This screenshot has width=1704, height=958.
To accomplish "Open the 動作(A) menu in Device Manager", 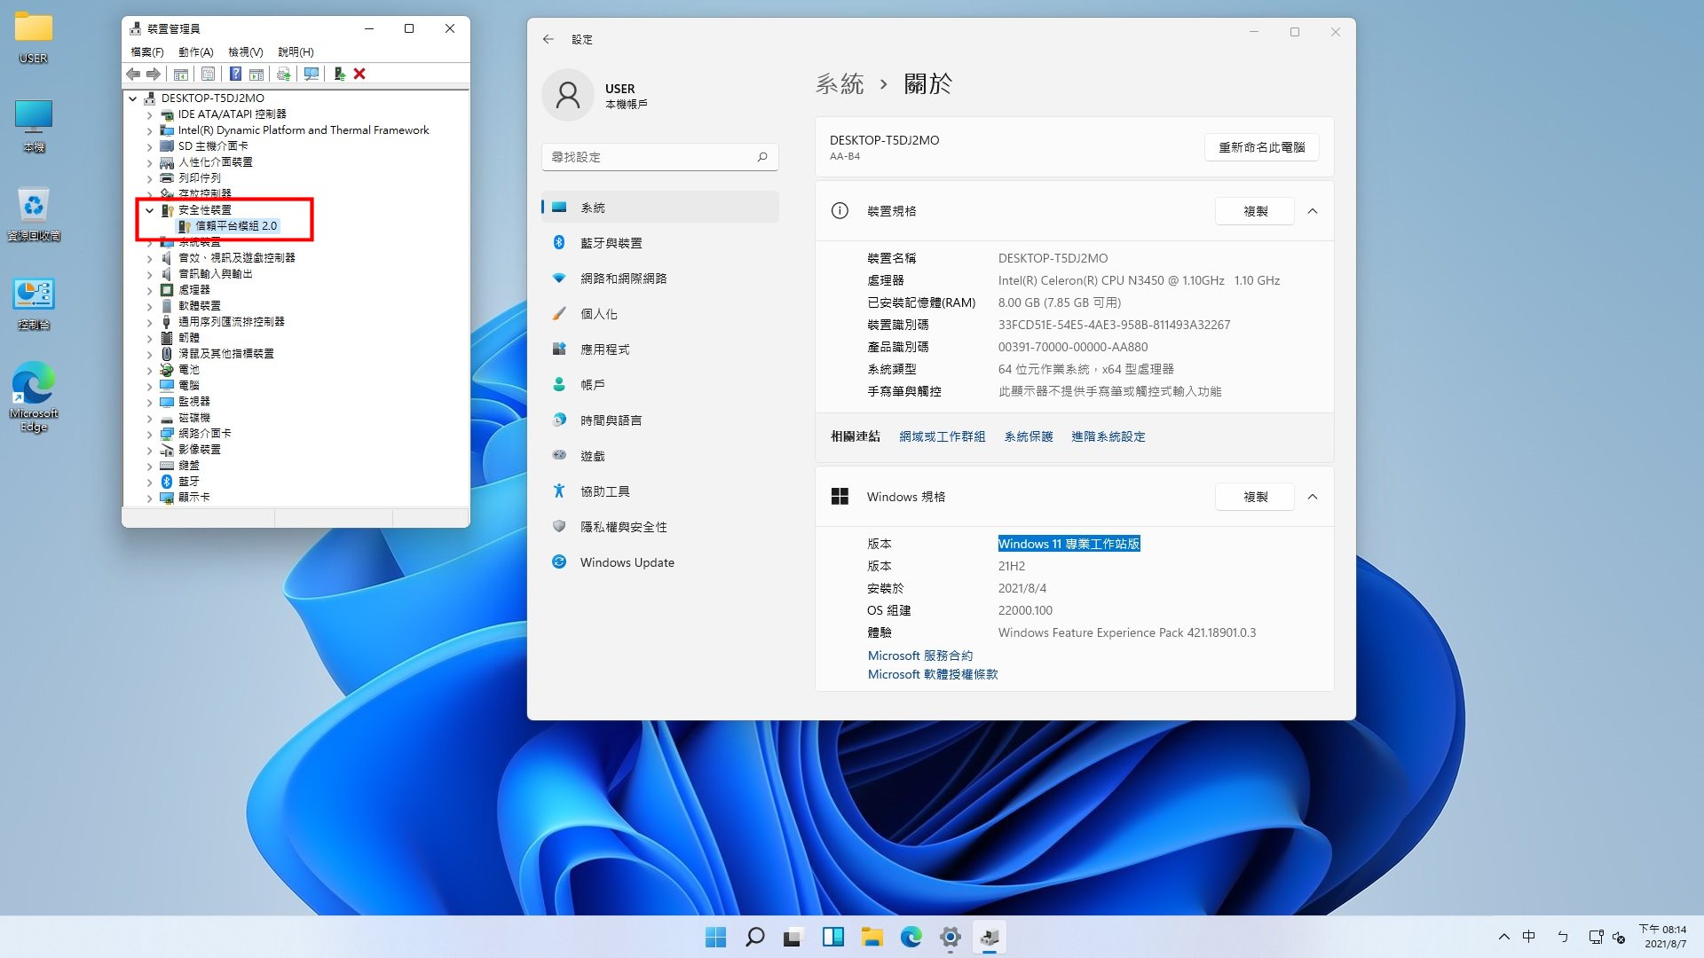I will coord(195,51).
